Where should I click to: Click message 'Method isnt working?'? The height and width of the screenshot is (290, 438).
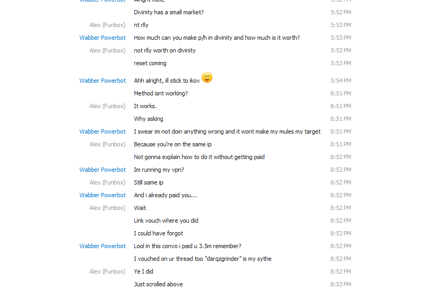pos(161,93)
